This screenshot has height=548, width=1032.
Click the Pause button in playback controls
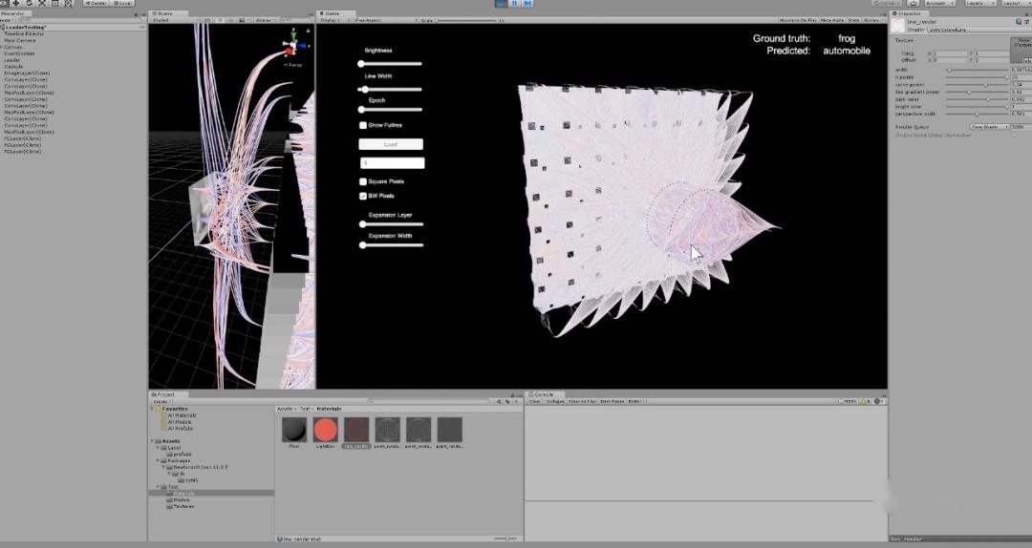[514, 3]
